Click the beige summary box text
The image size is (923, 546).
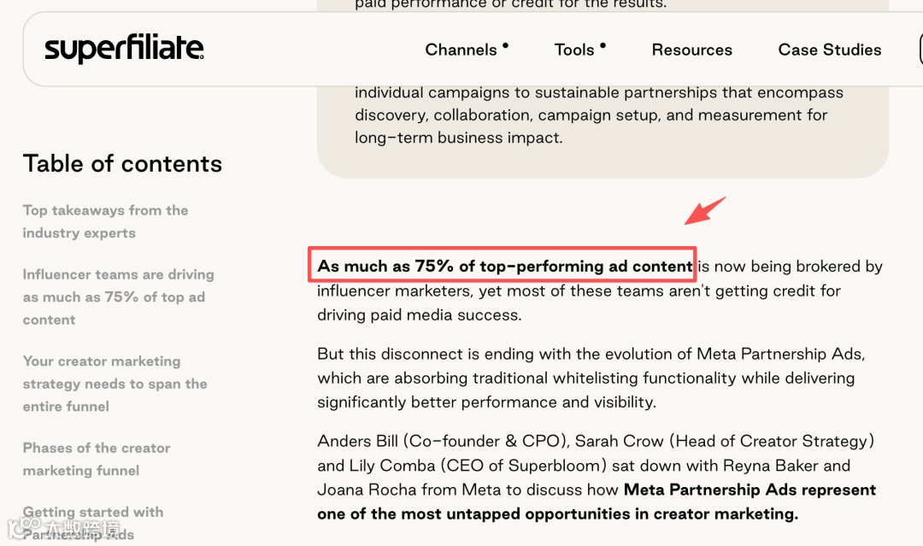click(x=591, y=114)
